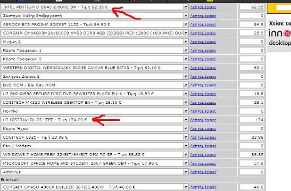
Task: Click Λεπτομέρειες beside Σκληρός Δίσκος 2
Action: [x=203, y=76]
